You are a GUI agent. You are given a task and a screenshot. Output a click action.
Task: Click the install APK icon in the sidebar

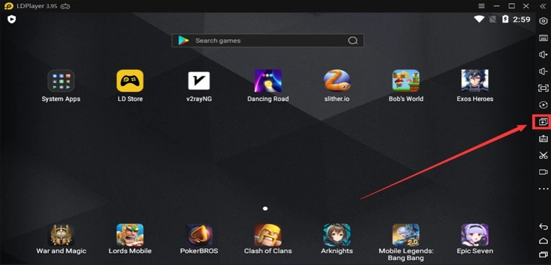[x=543, y=138]
